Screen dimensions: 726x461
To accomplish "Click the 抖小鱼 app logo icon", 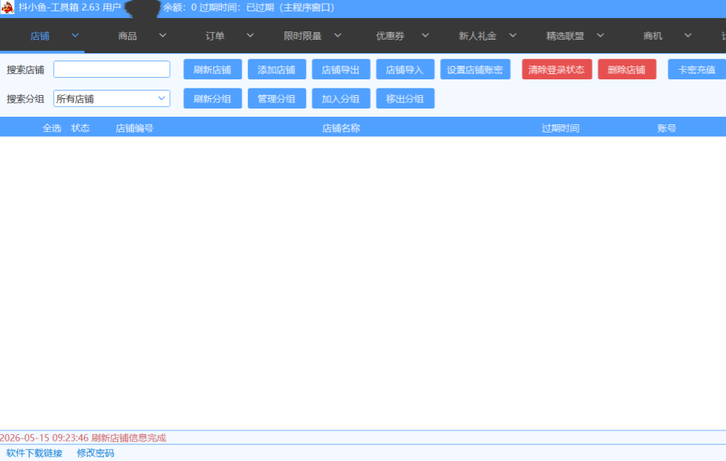I will click(7, 7).
